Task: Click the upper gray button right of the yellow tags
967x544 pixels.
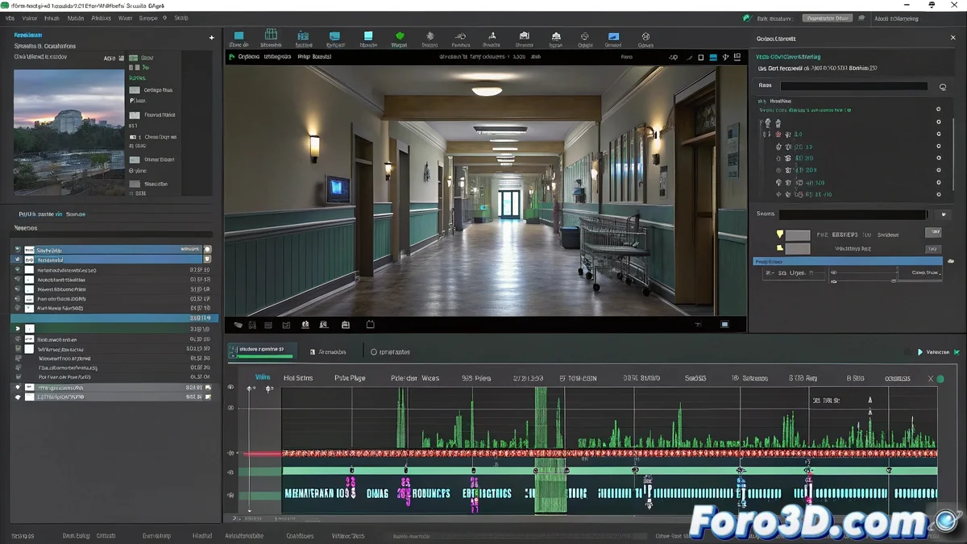Action: (933, 232)
